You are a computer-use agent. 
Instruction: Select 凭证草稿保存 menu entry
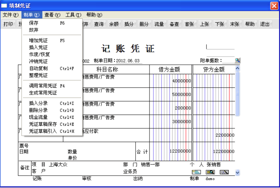click(x=52, y=124)
